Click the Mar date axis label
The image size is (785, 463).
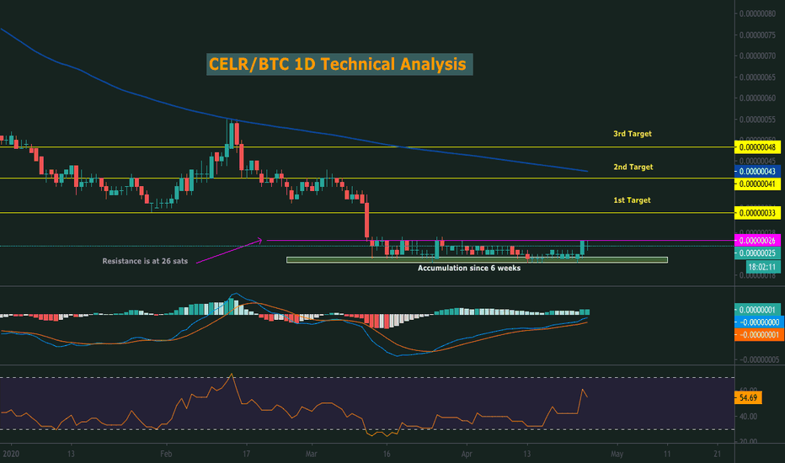click(x=311, y=454)
